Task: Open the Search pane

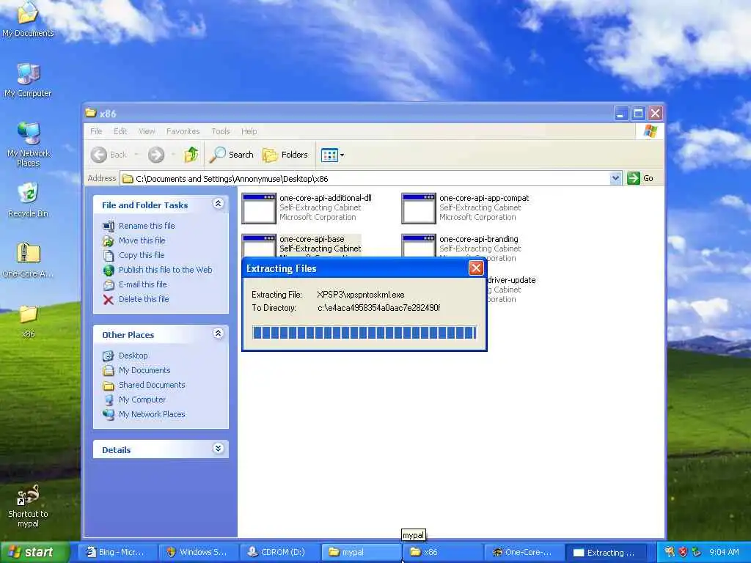Action: click(x=231, y=155)
